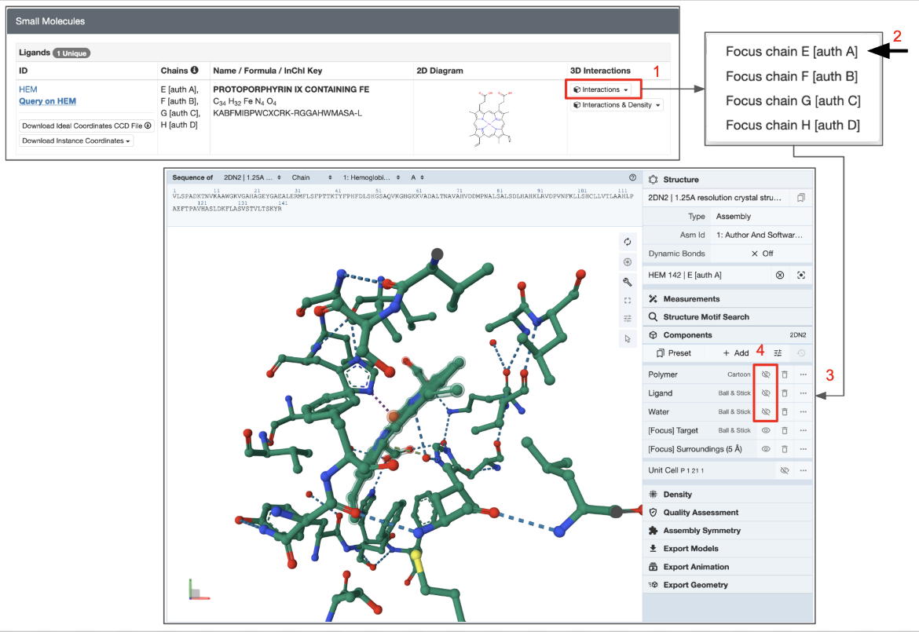Expand Download Instance Coordinates dropdown
Viewport: 919px width, 632px height.
pos(77,141)
